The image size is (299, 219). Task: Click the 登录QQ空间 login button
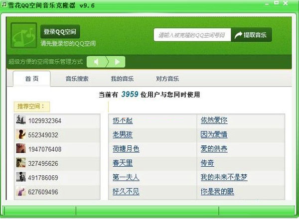[60, 32]
